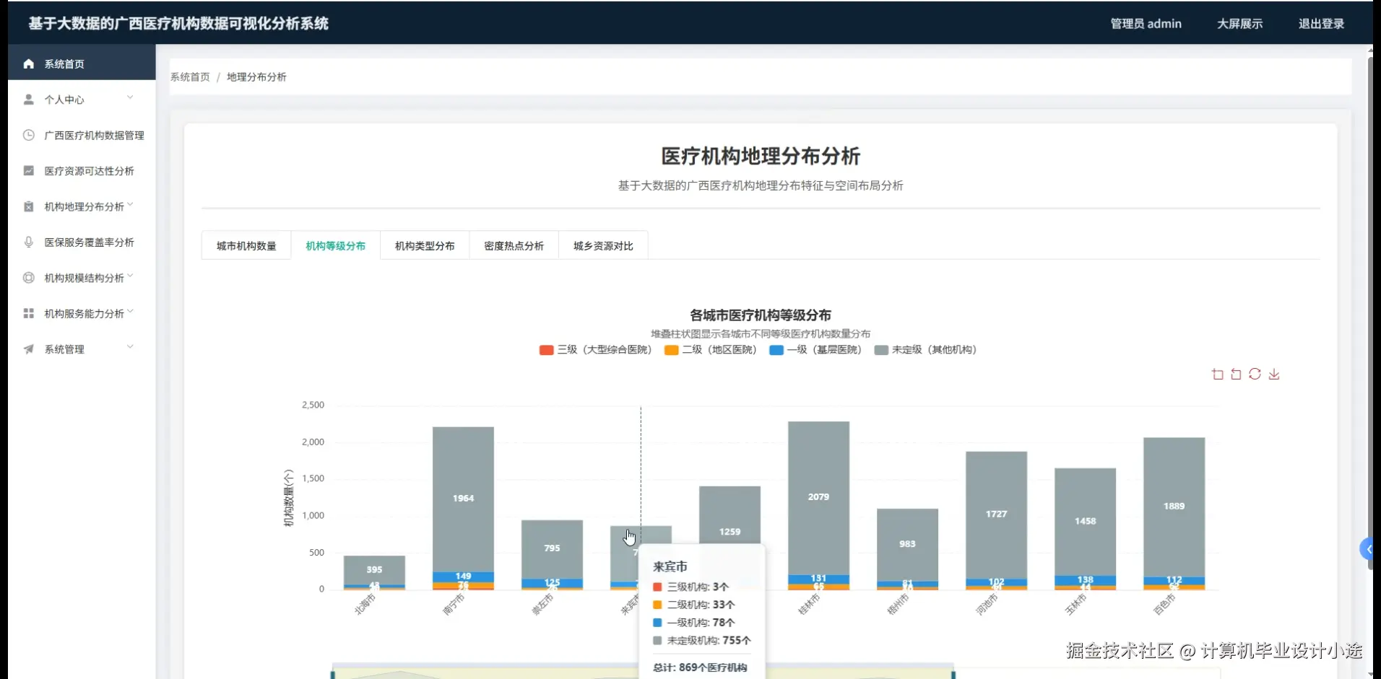Open 医疗资源可达性分析 in the sidebar
Viewport: 1381px width, 679px height.
[82, 171]
